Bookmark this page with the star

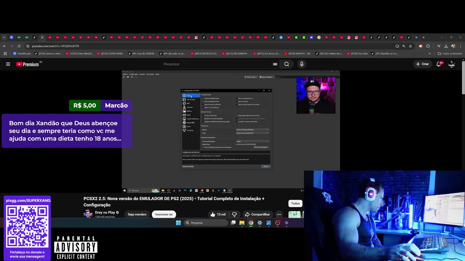coord(411,46)
